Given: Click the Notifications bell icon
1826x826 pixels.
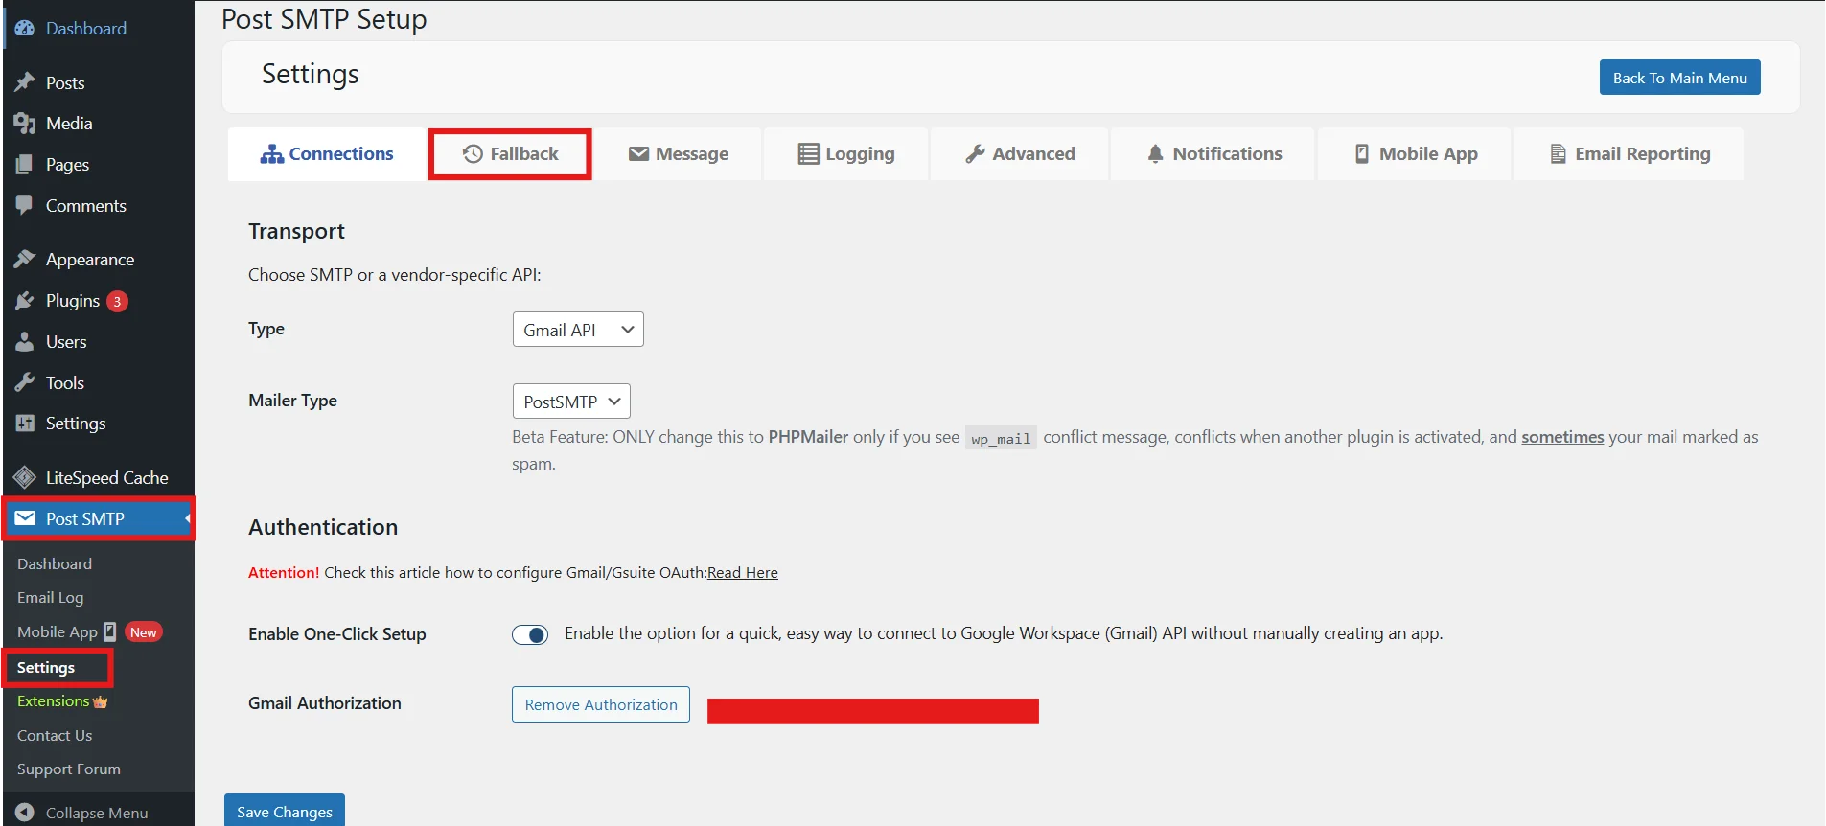Looking at the screenshot, I should point(1156,154).
